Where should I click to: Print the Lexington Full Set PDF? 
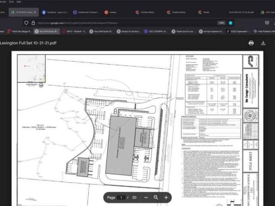(x=251, y=43)
